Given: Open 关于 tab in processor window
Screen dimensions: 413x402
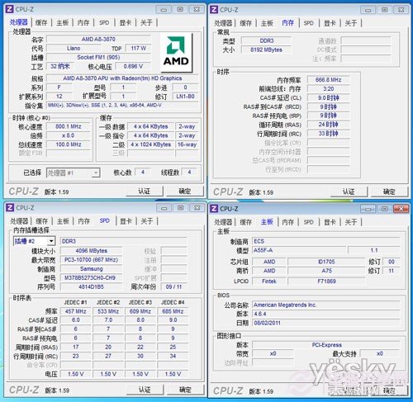Looking at the screenshot, I should pyautogui.click(x=146, y=22).
